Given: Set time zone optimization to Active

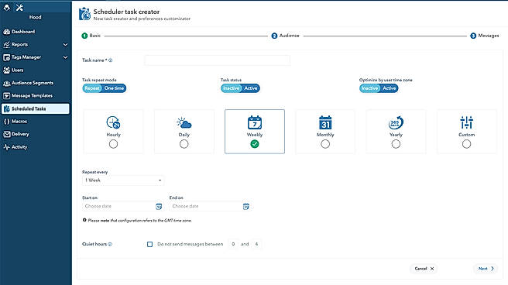Looking at the screenshot, I should (x=389, y=88).
